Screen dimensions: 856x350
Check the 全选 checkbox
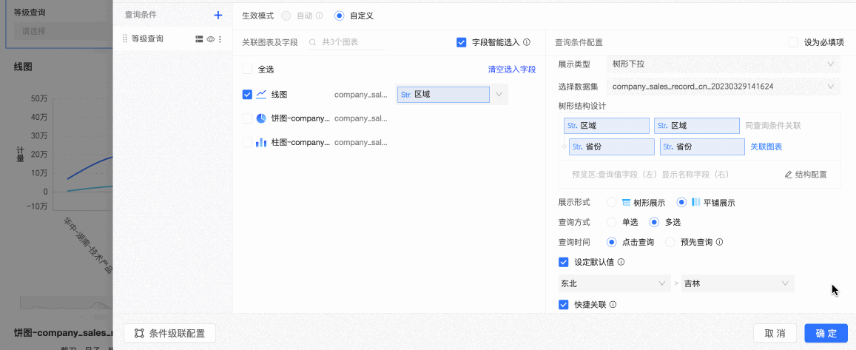click(x=247, y=70)
